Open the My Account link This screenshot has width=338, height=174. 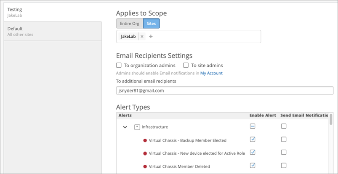211,73
